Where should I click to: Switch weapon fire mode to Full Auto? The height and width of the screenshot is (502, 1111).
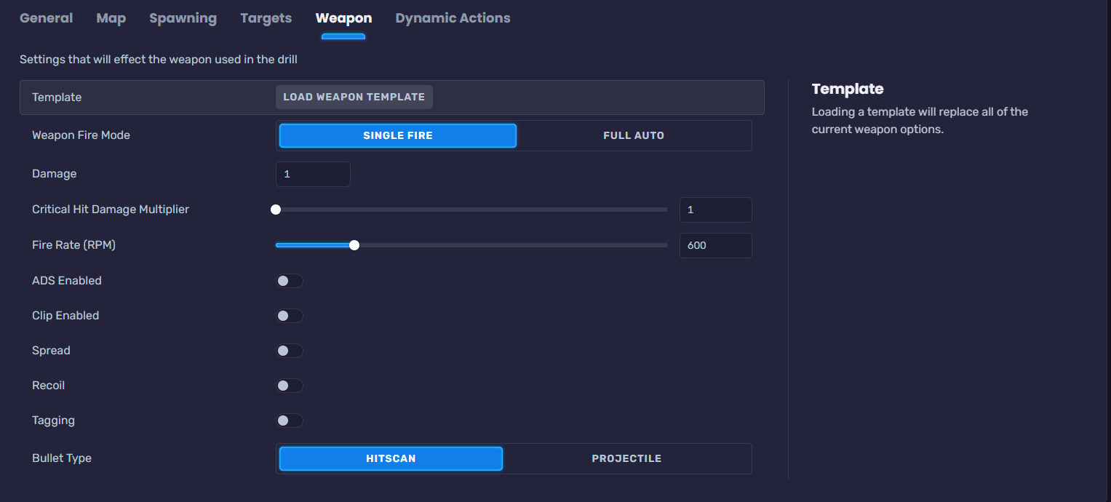tap(633, 135)
